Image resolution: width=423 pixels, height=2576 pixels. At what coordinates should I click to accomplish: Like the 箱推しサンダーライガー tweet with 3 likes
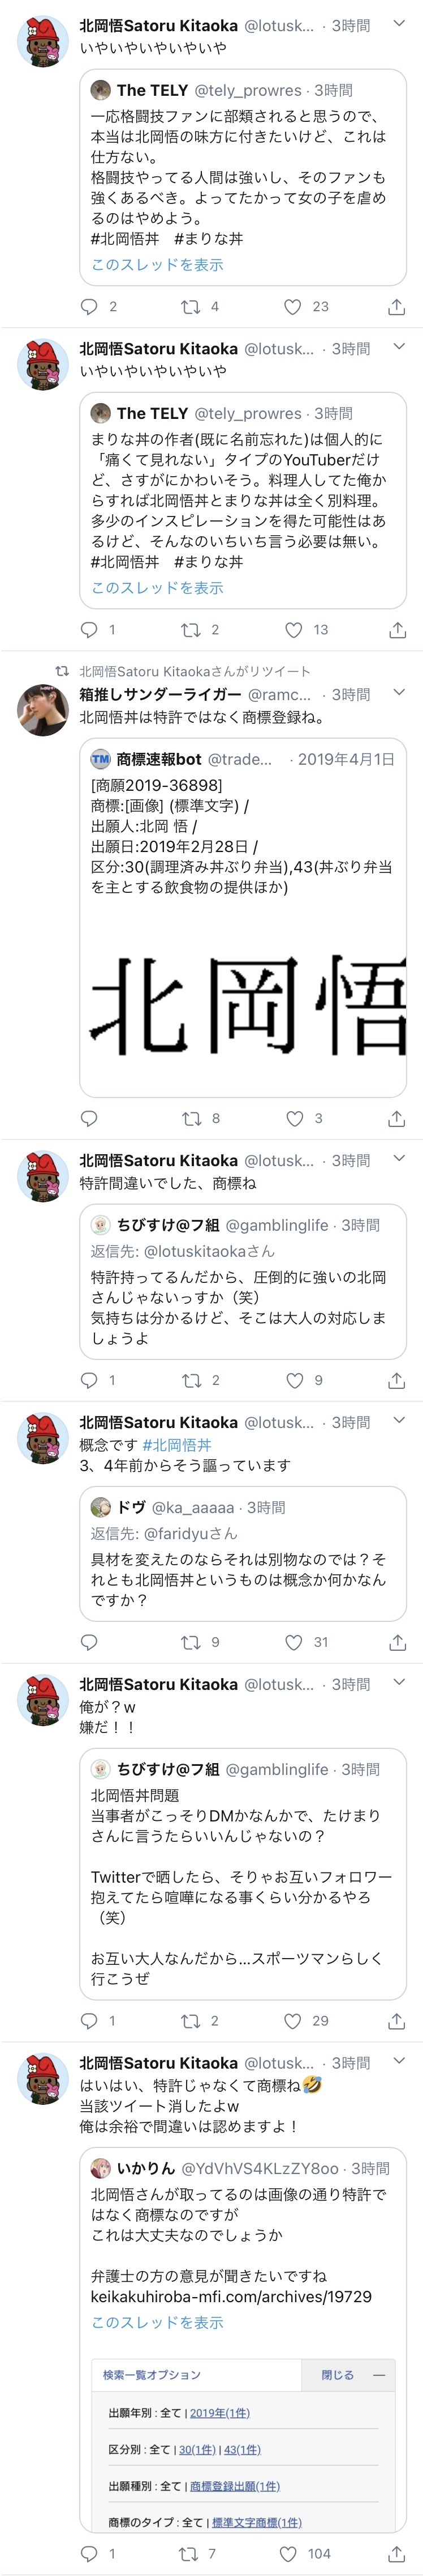tap(294, 1118)
